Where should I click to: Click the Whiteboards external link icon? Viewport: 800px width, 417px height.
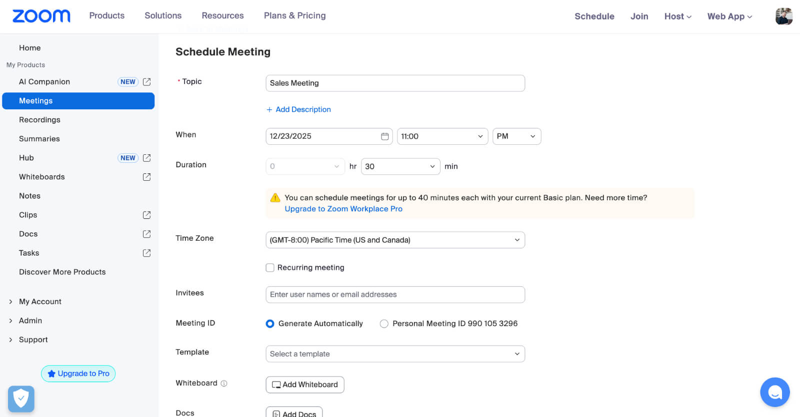pos(146,177)
